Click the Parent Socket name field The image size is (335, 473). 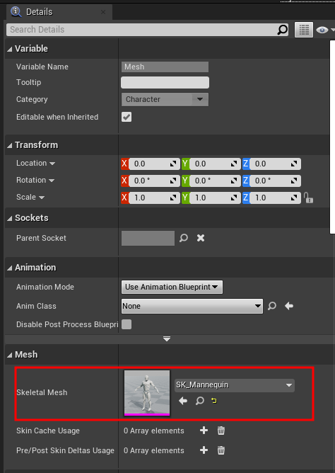coord(148,239)
